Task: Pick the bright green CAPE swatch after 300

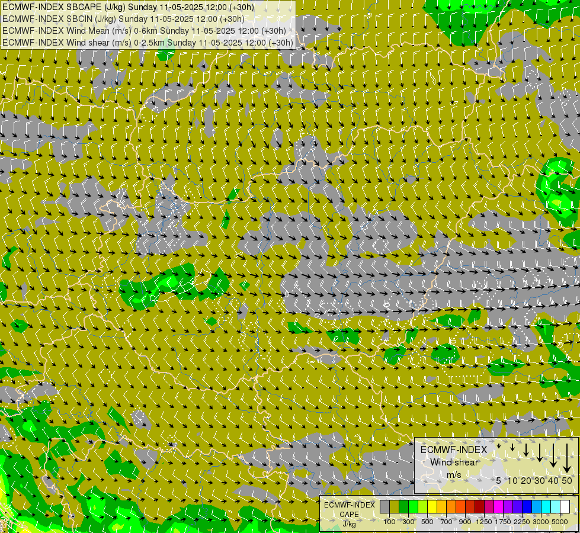Action: click(x=413, y=506)
